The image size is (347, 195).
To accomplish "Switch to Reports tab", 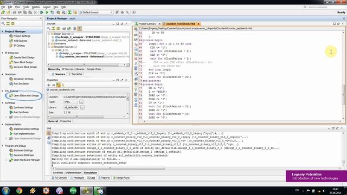I will coord(104,178).
